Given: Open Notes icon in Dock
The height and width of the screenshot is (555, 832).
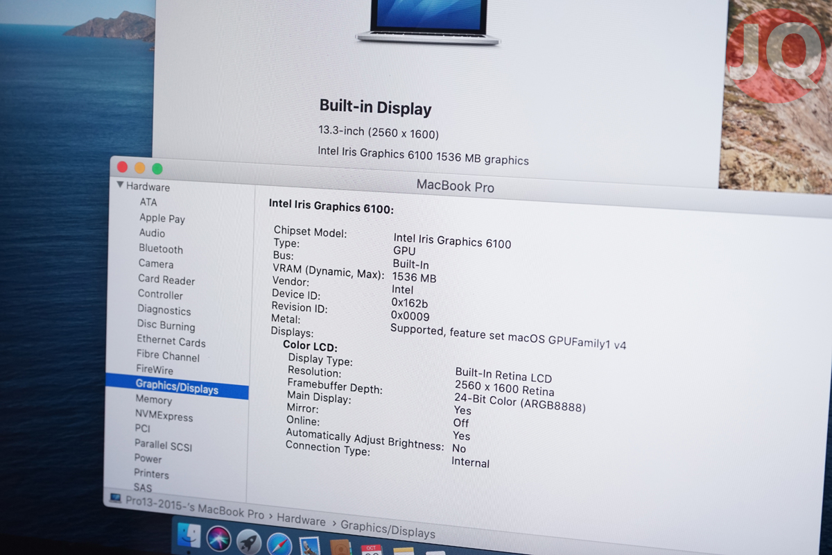Looking at the screenshot, I should [x=404, y=551].
